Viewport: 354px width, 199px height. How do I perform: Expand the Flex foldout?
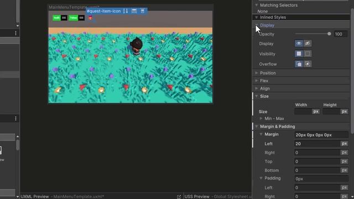tap(257, 81)
